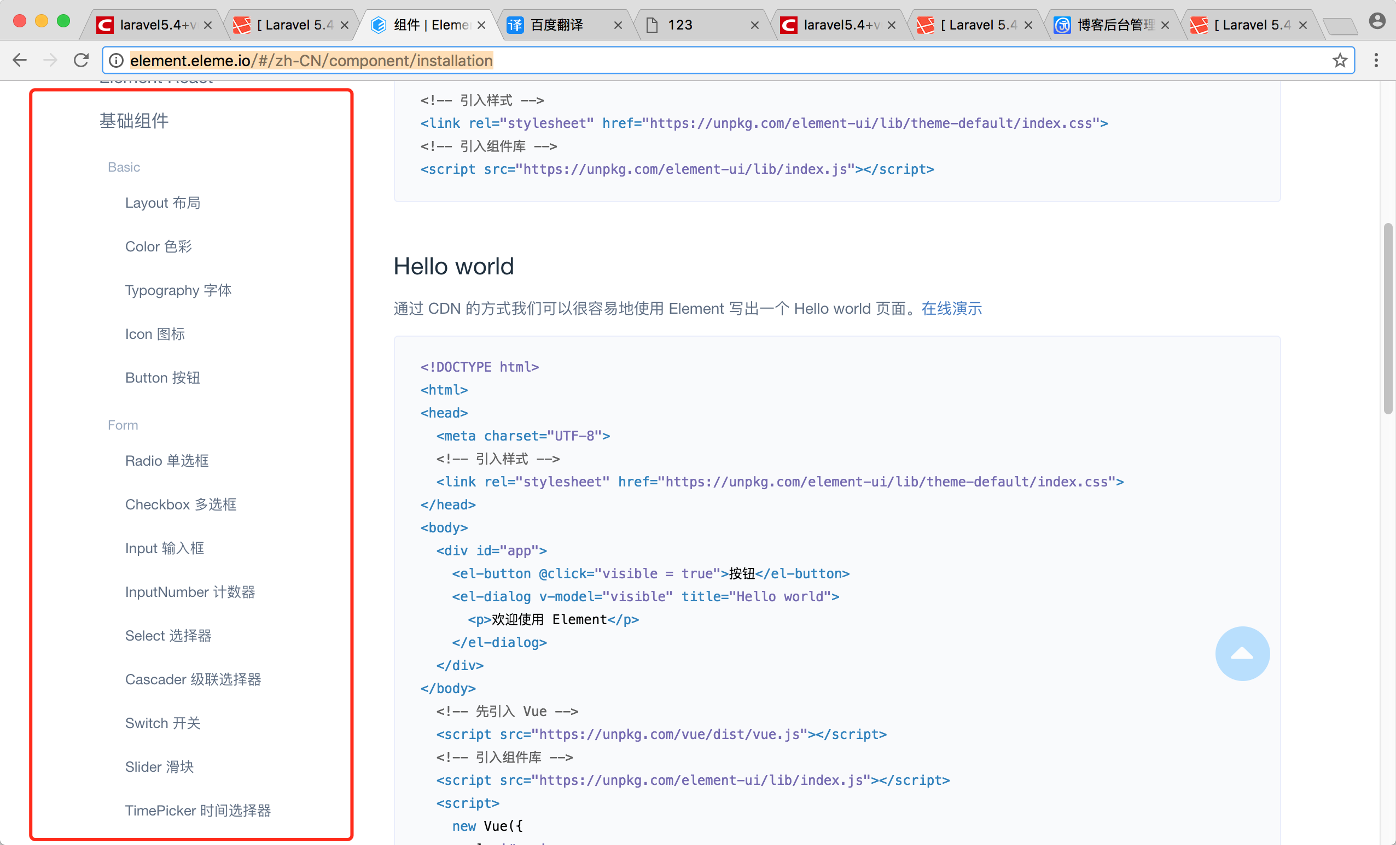Open Checkbox 多选框 in sidebar
1396x845 pixels.
[181, 504]
